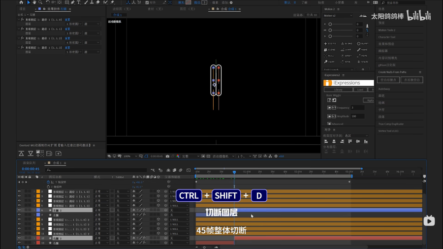Open the Motion Tools 2 panel entry

387,30
